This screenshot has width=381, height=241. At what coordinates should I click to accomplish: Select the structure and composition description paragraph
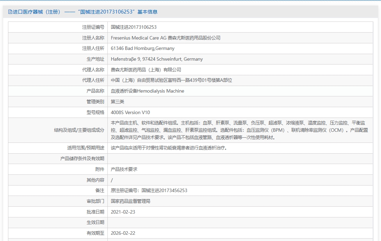(239, 130)
